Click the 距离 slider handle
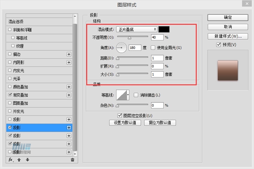The image size is (254, 169). pyautogui.click(x=118, y=58)
